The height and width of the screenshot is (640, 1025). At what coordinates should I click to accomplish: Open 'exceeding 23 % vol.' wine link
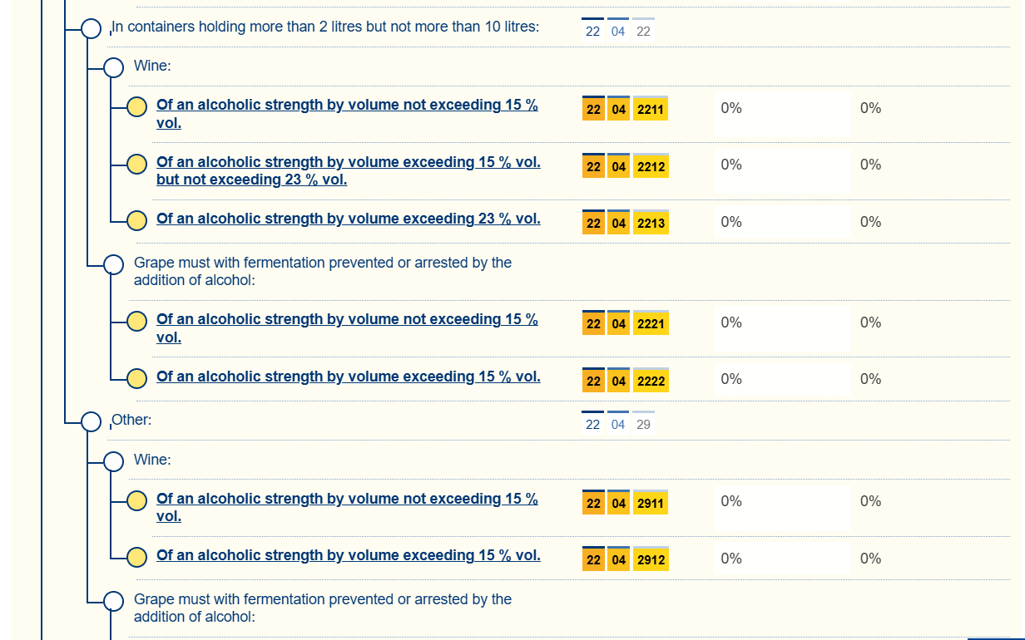coord(348,219)
